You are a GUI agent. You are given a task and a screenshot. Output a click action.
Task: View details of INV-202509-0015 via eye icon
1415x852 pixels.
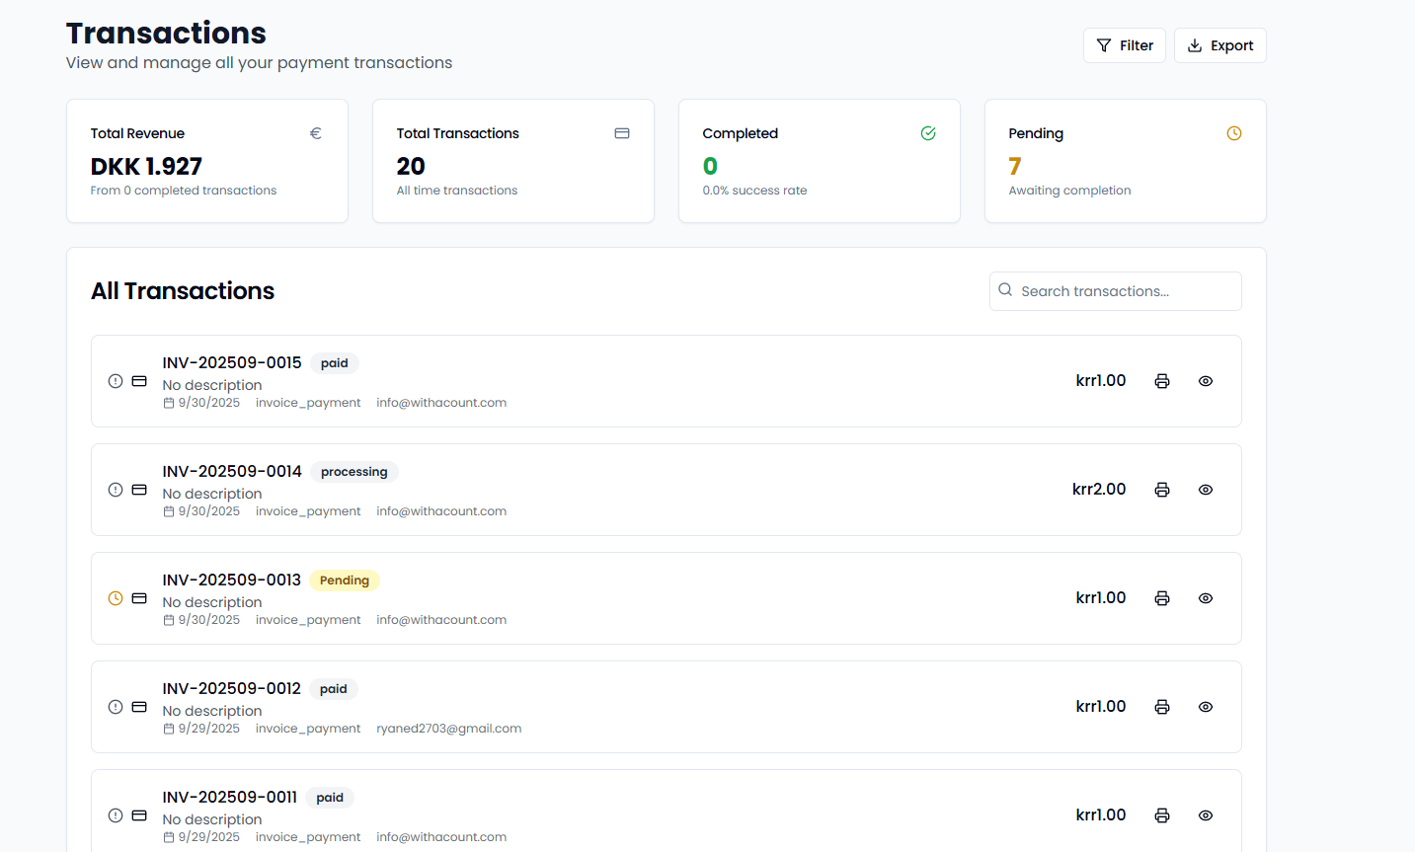1205,380
